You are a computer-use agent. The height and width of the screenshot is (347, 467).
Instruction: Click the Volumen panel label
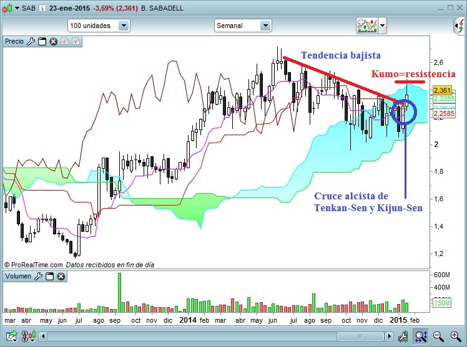point(18,277)
